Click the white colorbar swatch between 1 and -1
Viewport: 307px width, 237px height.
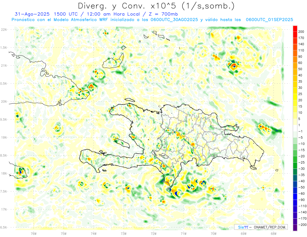pos(295,128)
